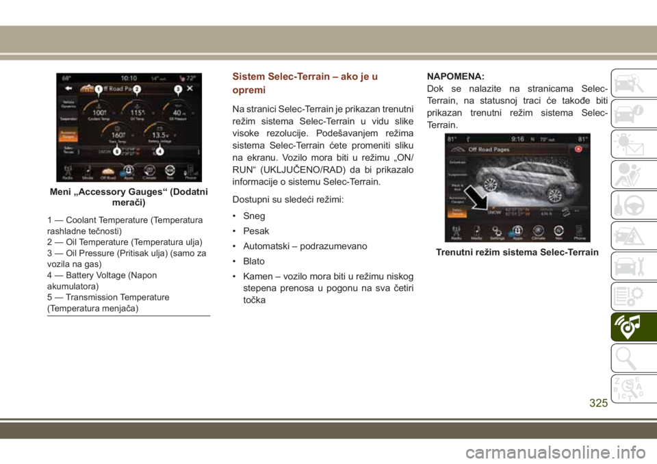Click the X close icon in Accessory Gauges image

tap(190, 88)
